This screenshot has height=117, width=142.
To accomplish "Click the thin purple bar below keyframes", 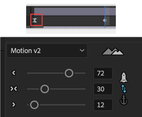I will [x=80, y=27].
